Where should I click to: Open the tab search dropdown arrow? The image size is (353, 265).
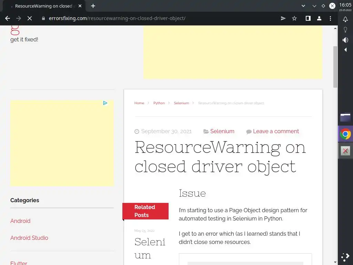point(303,6)
